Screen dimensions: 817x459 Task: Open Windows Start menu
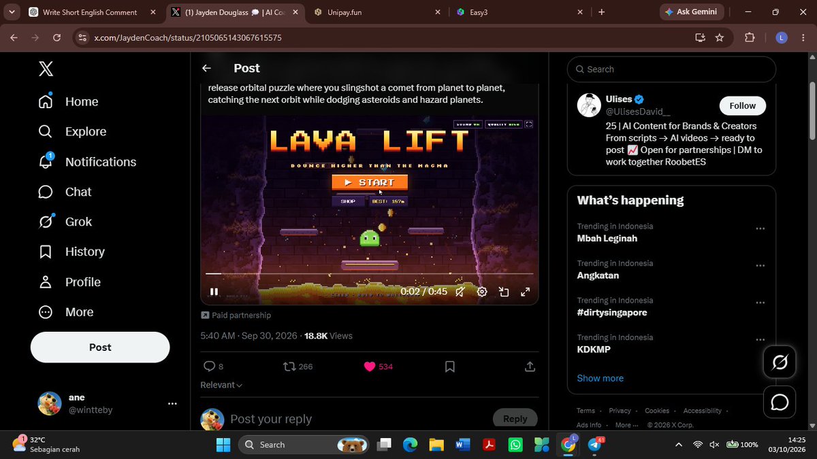tap(223, 445)
